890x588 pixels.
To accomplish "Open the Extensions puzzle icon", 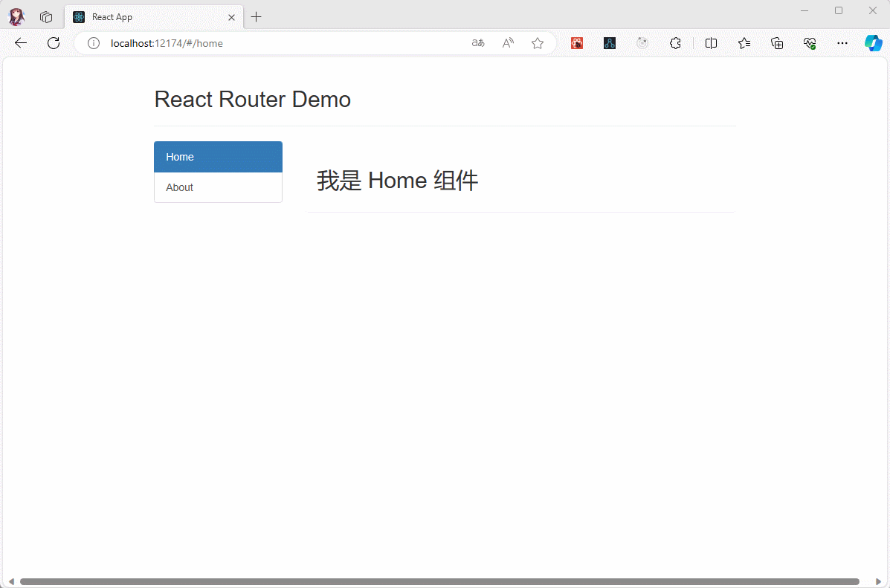I will tap(675, 43).
